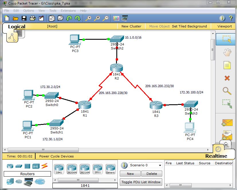The image size is (237, 190).
Task: Select the Add Simple PDU envelope
Action: click(x=227, y=123)
